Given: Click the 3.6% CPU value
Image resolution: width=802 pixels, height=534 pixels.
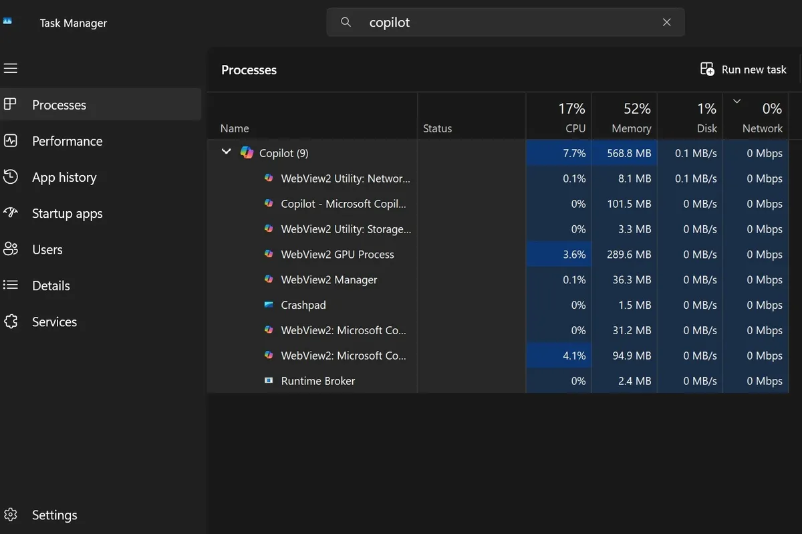Looking at the screenshot, I should (574, 255).
